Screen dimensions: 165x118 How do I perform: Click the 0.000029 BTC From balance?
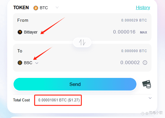134,20
